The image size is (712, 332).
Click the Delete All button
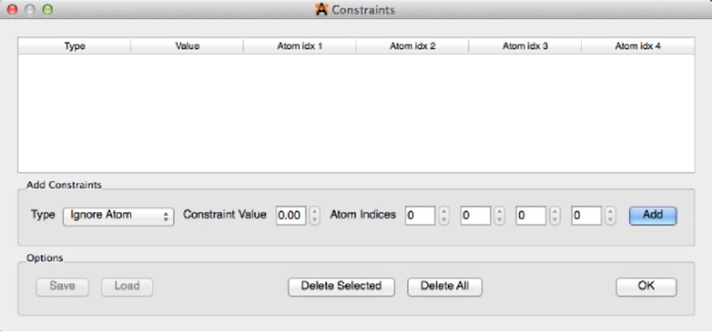pos(445,286)
